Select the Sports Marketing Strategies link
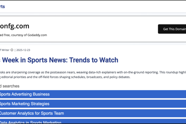Screen dimensions: 186x124 [x=25, y=104]
